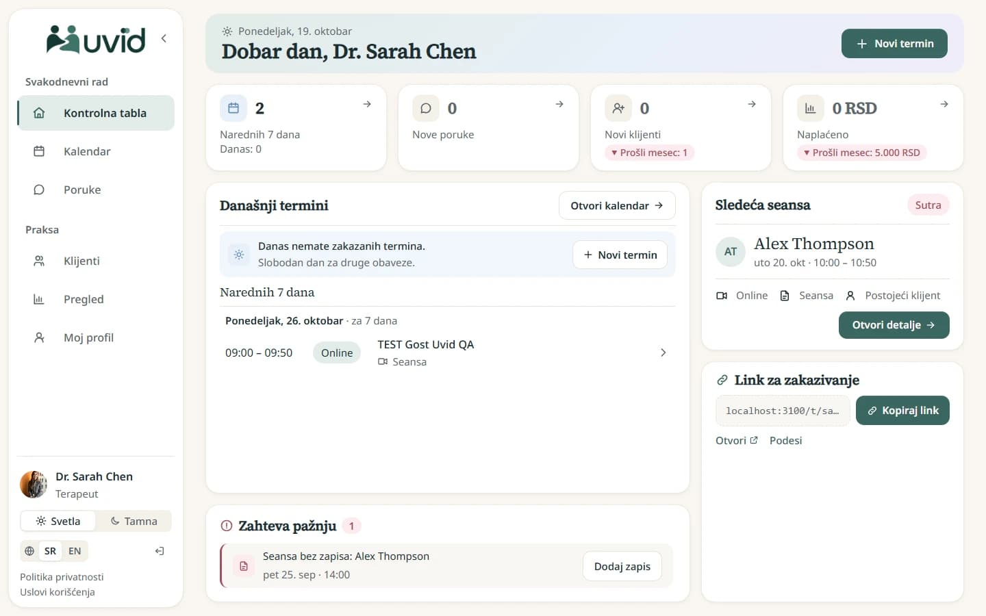Click Dodaj zapis button
The height and width of the screenshot is (616, 986).
[622, 566]
